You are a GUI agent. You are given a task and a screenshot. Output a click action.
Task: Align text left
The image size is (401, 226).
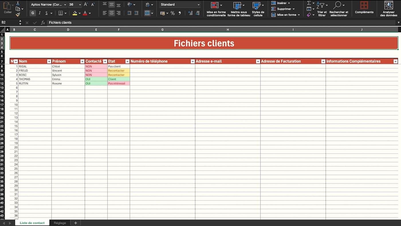(x=105, y=13)
